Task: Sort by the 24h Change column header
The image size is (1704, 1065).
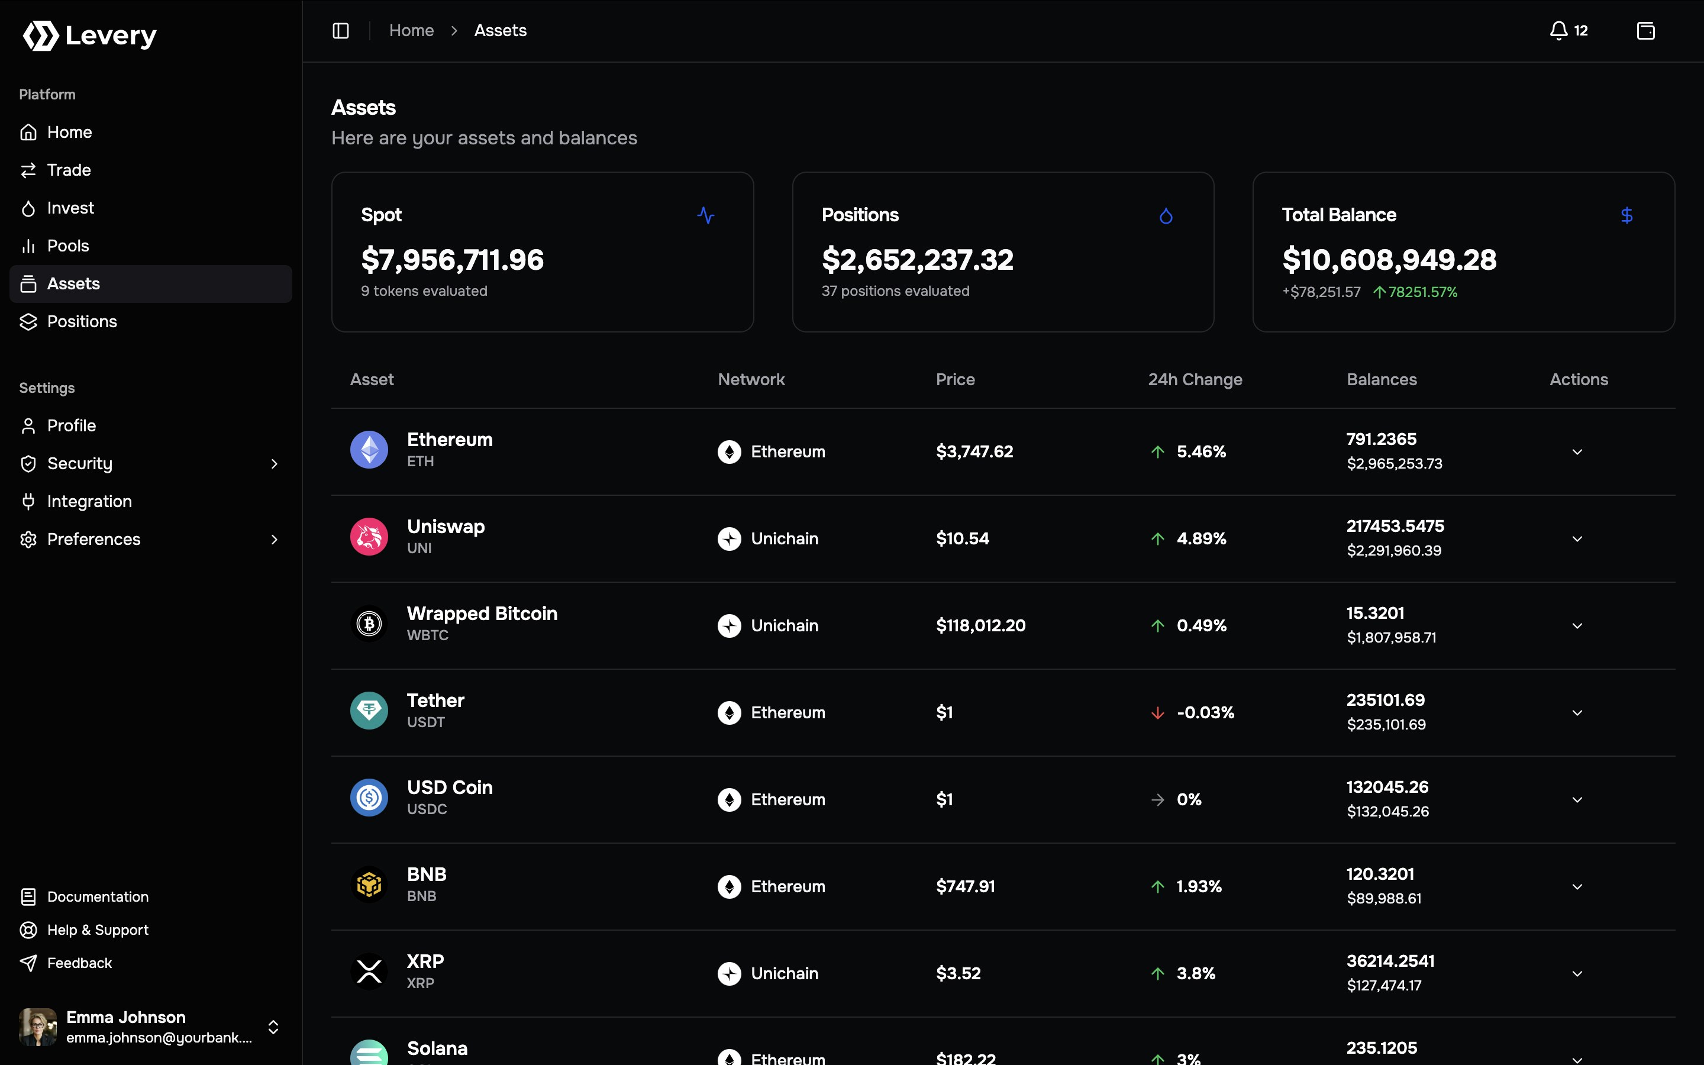Action: 1195,380
